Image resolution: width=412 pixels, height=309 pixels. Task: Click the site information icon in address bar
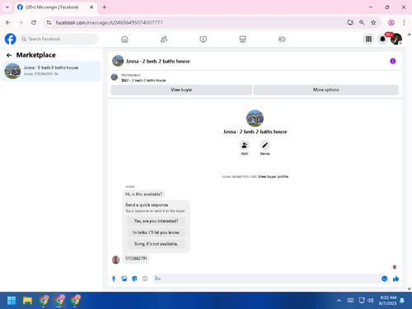pos(49,22)
